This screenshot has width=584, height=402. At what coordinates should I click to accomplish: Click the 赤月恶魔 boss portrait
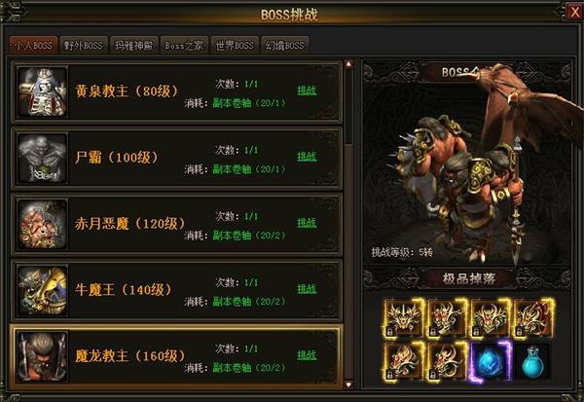[43, 224]
